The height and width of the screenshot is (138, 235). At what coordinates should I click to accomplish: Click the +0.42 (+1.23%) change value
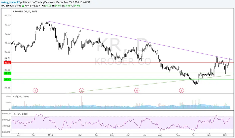click(33, 6)
